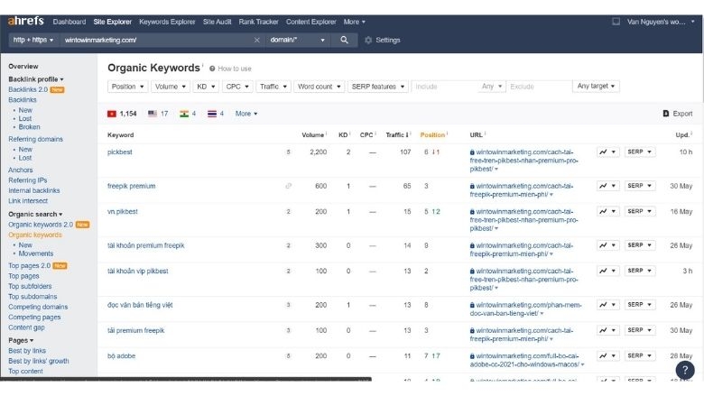This screenshot has height=396, width=704.
Task: Click the workspace icon beside Van Nguyen
Action: click(x=616, y=22)
